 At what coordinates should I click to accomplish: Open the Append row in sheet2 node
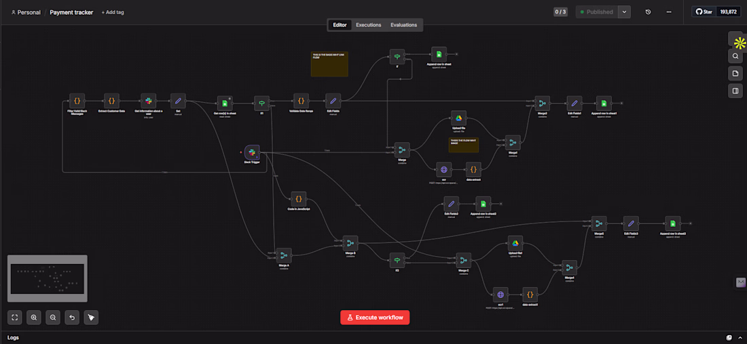[x=483, y=204]
